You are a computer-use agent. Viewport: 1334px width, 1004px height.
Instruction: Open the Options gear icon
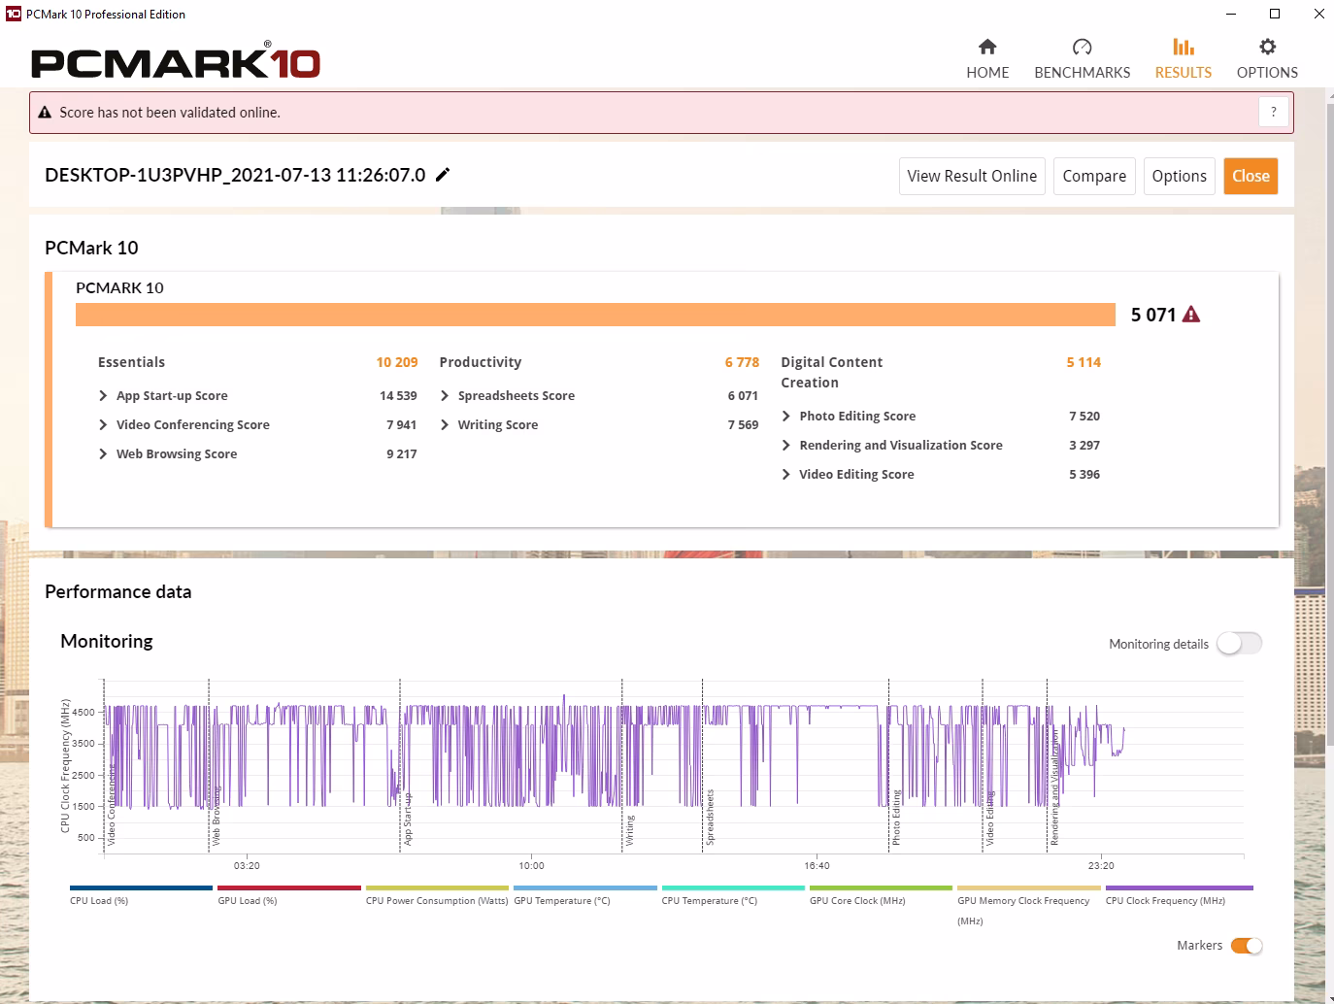1267,47
